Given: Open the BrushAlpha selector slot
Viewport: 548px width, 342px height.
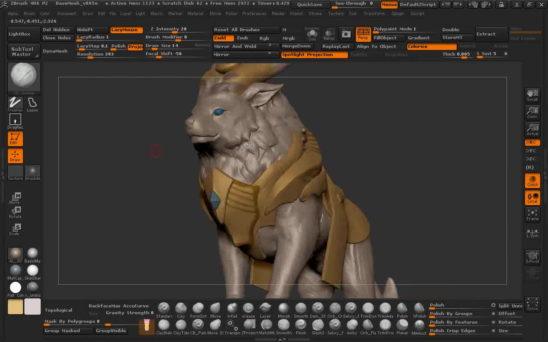Looking at the screenshot, I should pos(33,173).
